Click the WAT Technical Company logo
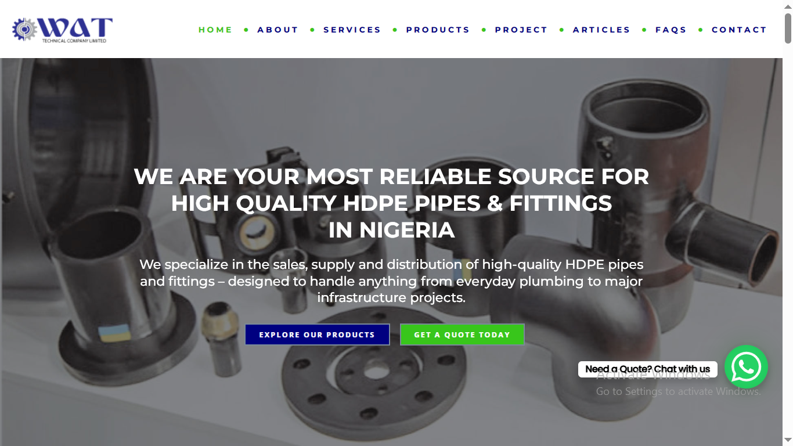Screen dimensions: 793x446 pos(63,30)
